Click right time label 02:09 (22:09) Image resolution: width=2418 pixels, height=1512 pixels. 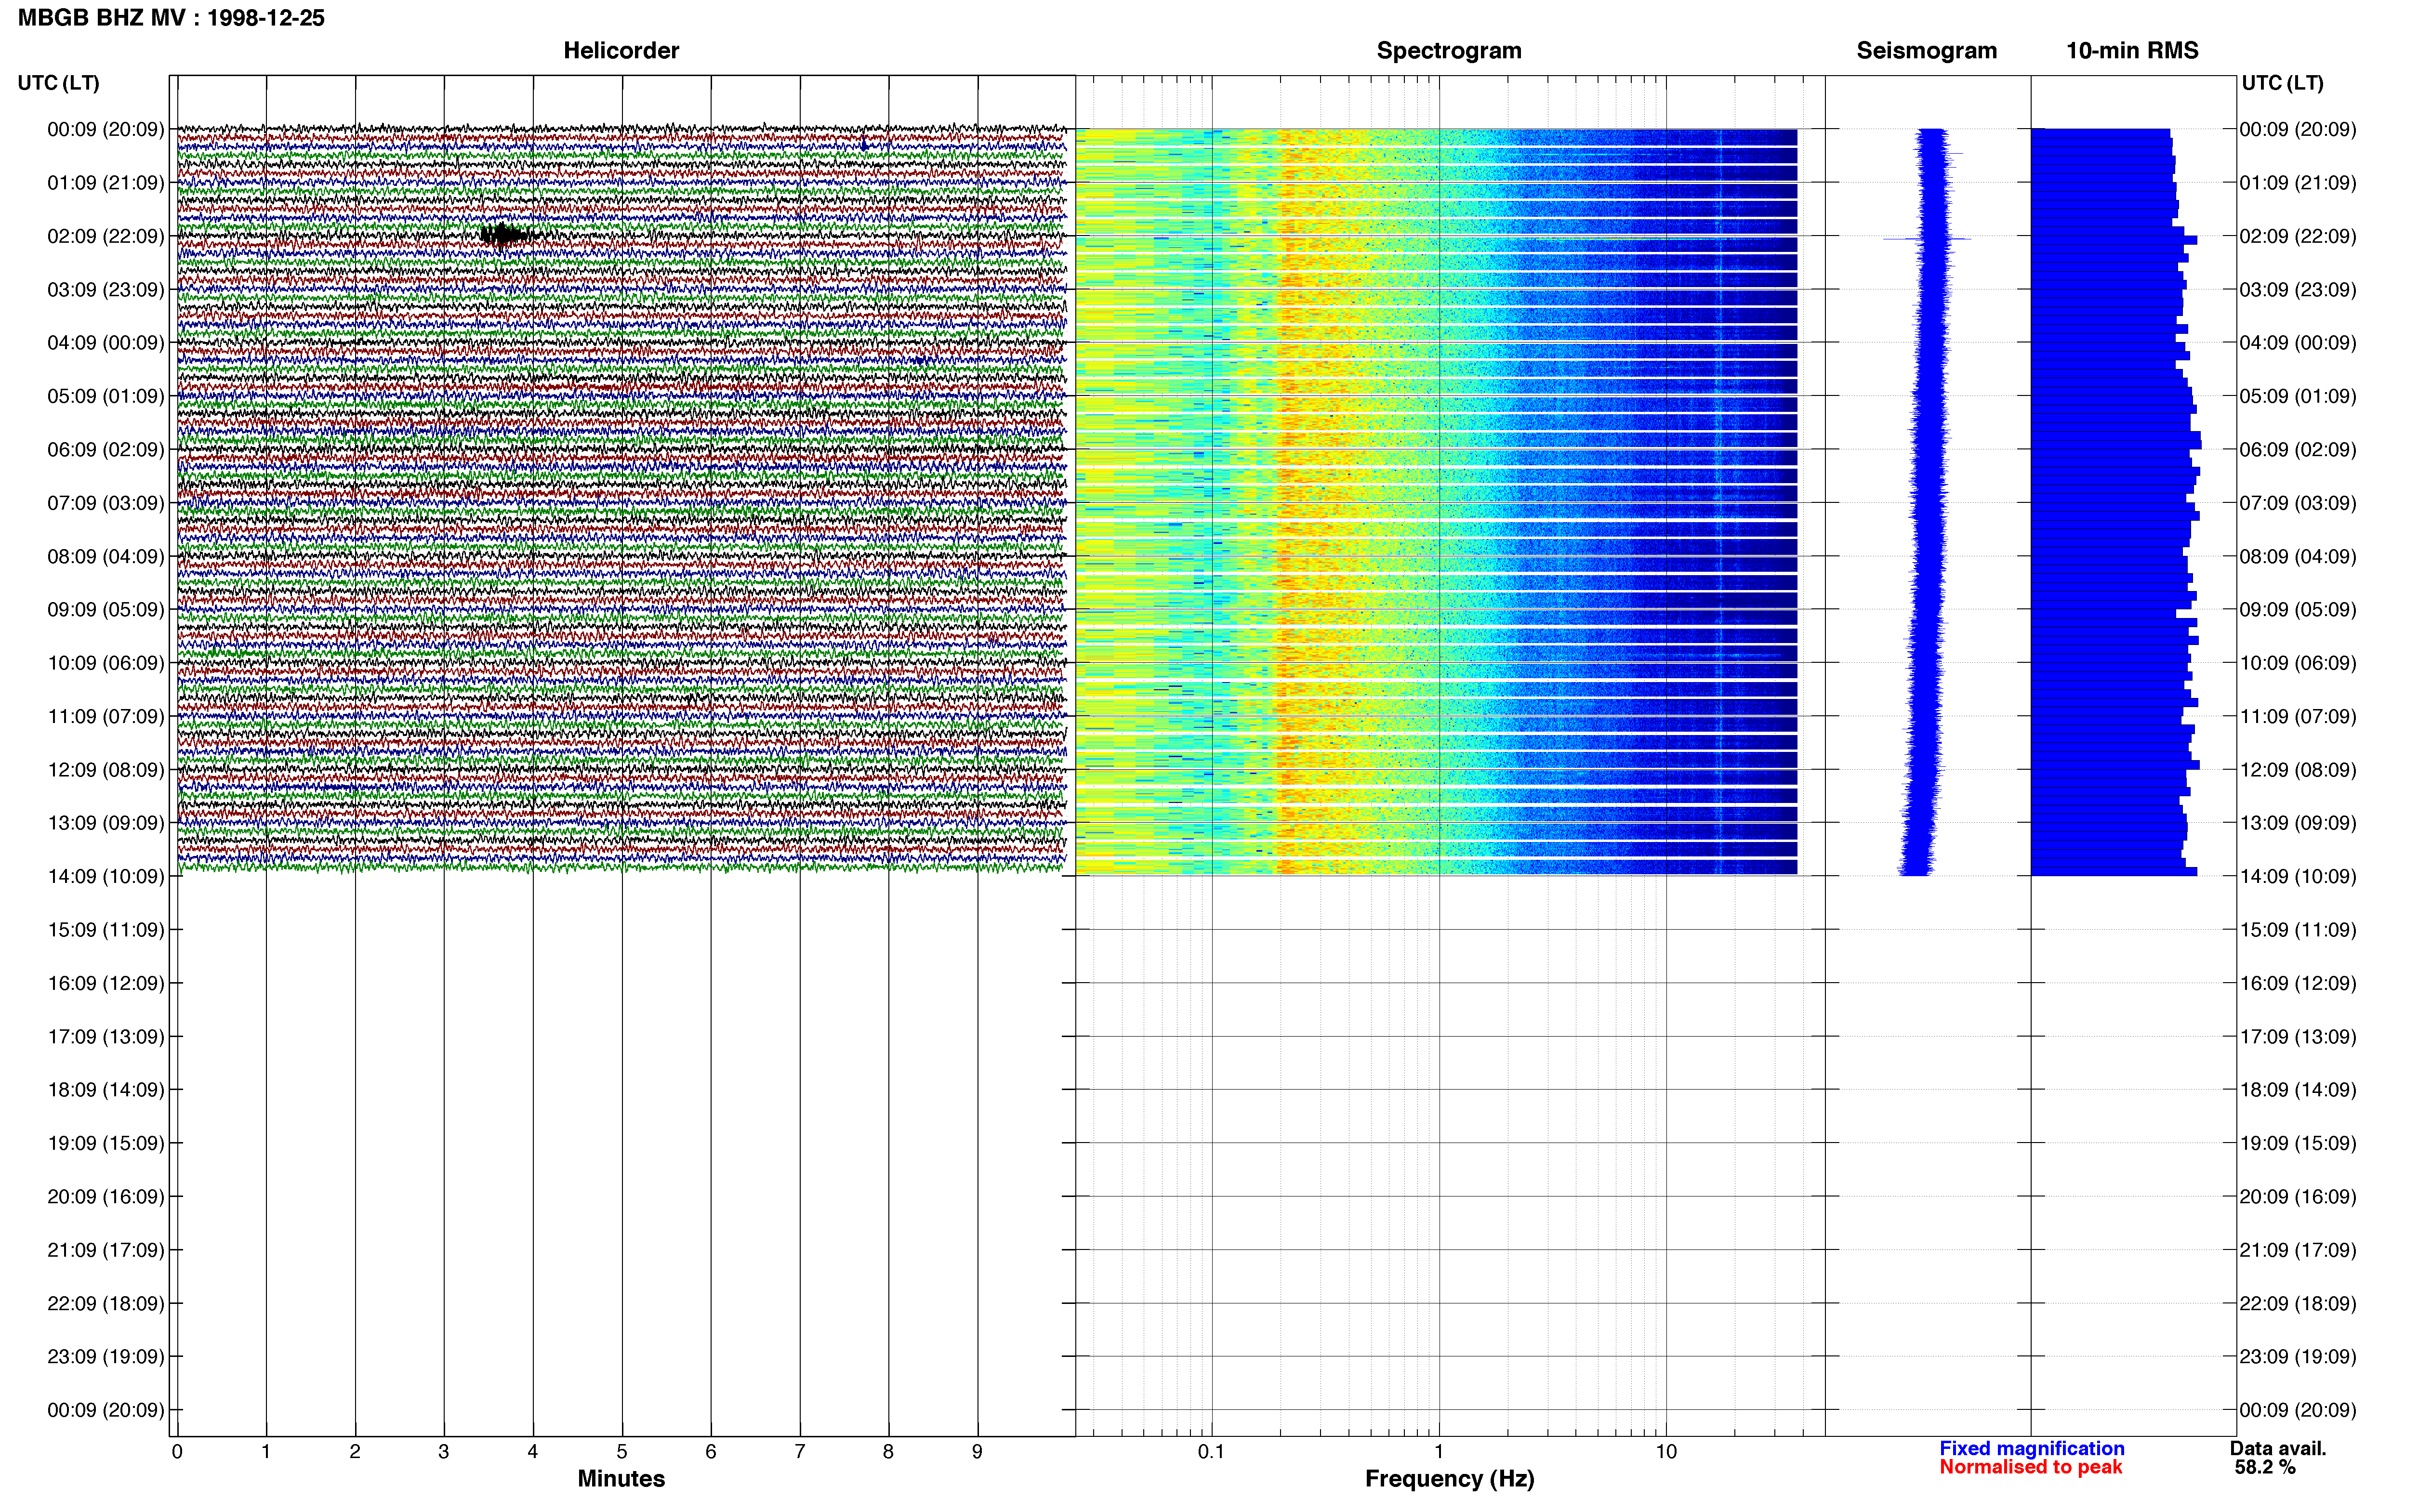click(x=2298, y=236)
